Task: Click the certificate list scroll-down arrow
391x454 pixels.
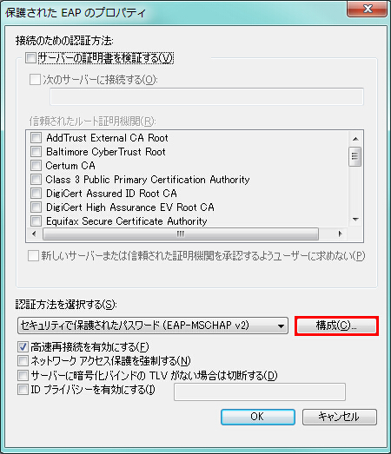Action: pyautogui.click(x=355, y=220)
